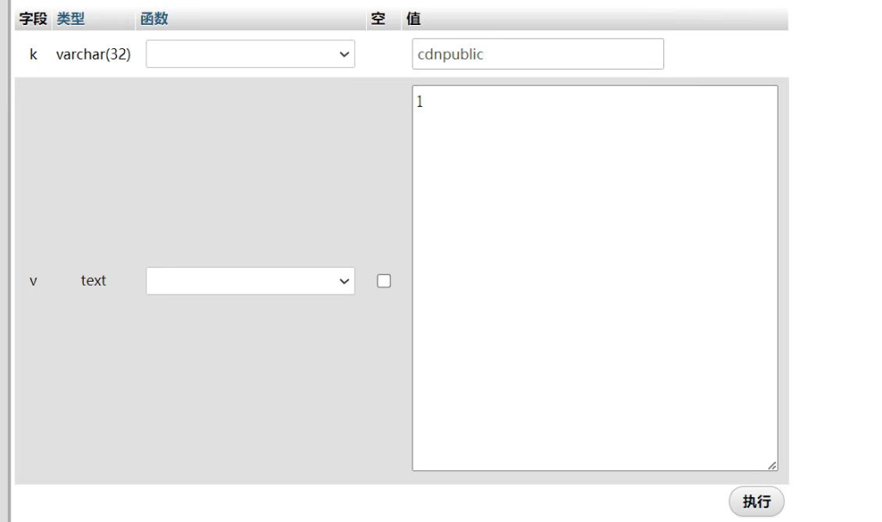Select the v field name label
The height and width of the screenshot is (522, 882).
34,281
